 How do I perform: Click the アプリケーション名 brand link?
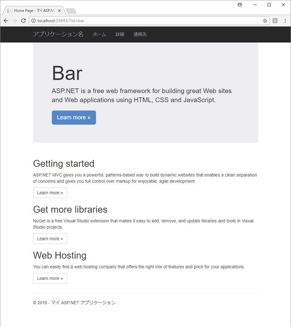(58, 34)
